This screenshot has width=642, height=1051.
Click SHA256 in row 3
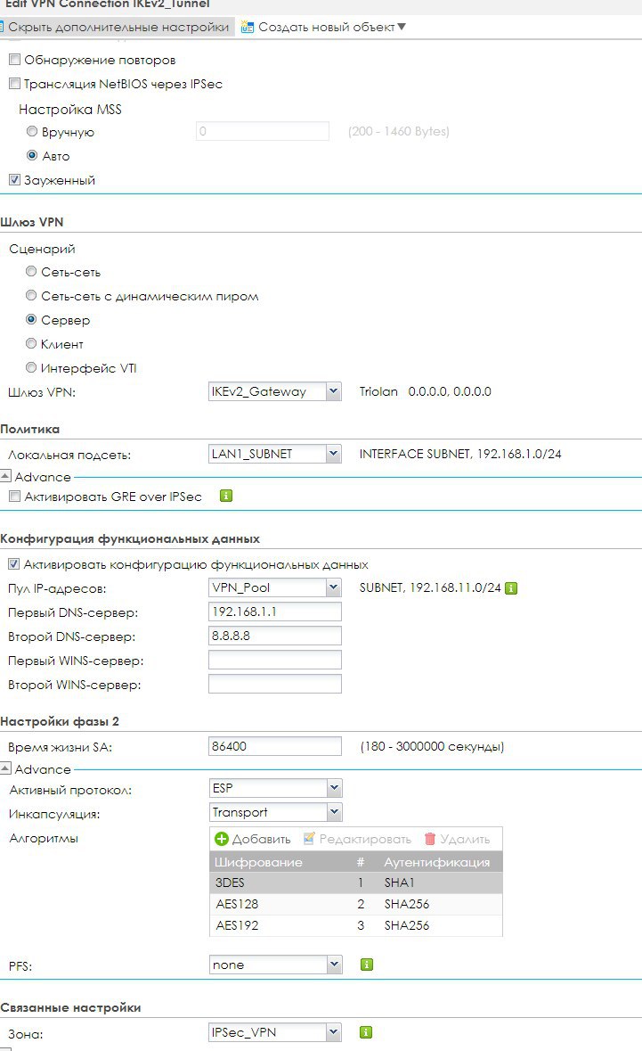[x=407, y=925]
